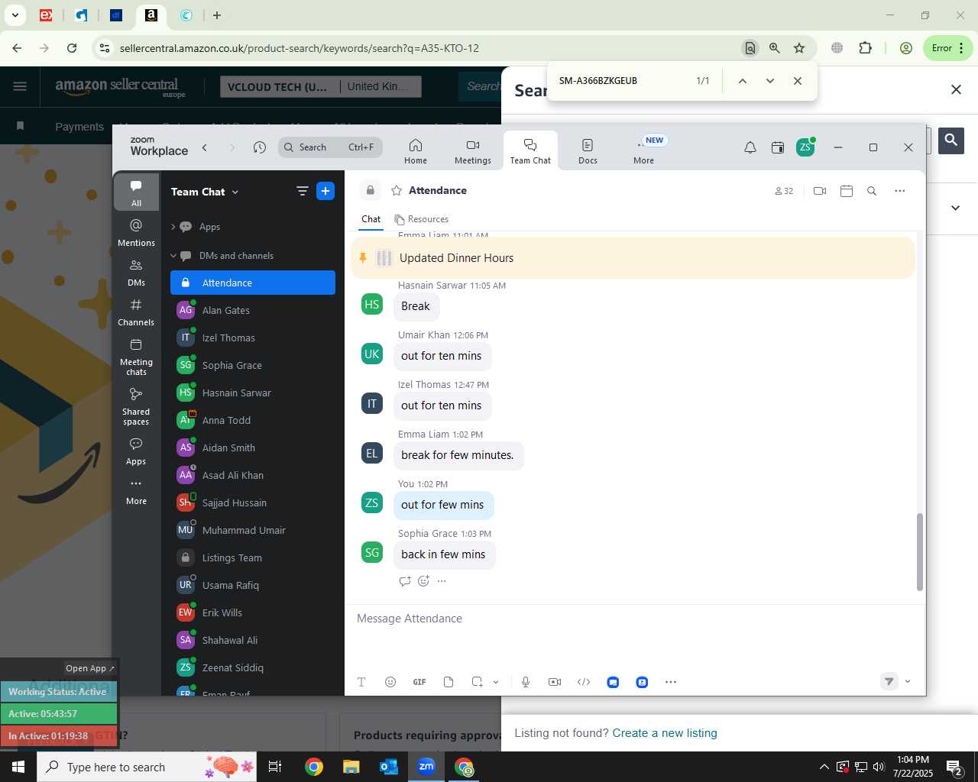This screenshot has width=978, height=782.
Task: Click chat scrollbar in Attendance
Action: [x=919, y=552]
